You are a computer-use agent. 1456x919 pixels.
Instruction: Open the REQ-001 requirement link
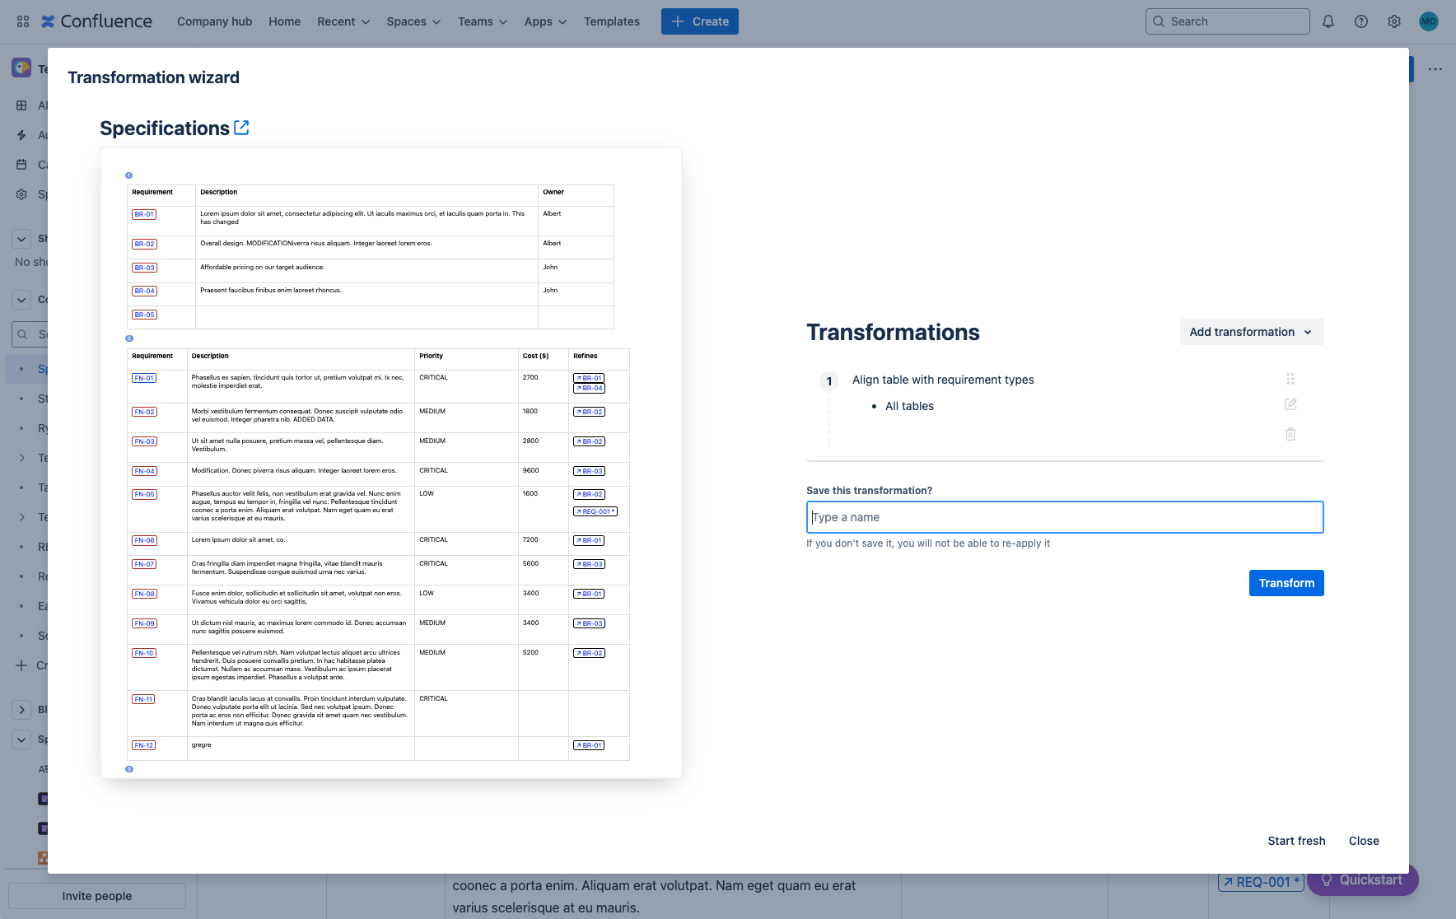click(x=1260, y=881)
